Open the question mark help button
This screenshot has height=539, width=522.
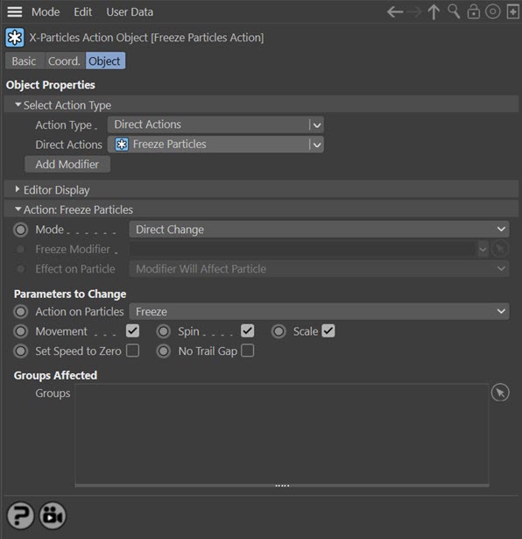pyautogui.click(x=20, y=515)
